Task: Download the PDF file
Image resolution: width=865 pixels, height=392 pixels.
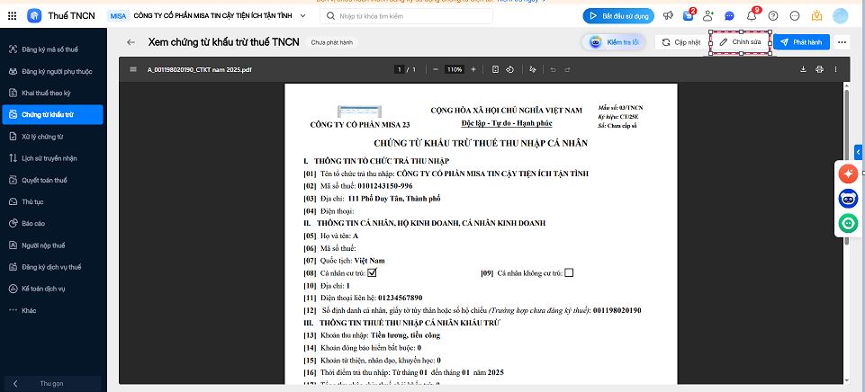Action: [x=803, y=69]
